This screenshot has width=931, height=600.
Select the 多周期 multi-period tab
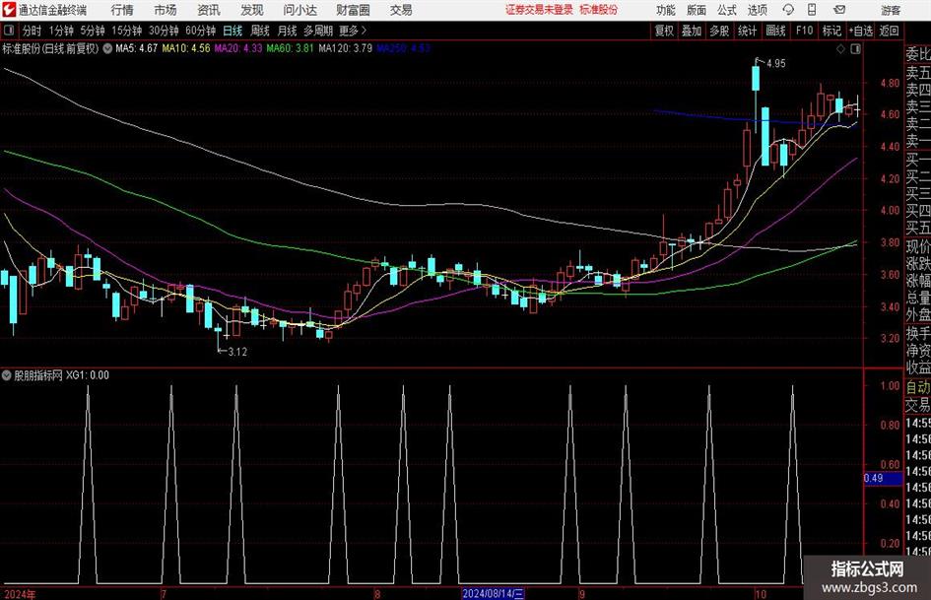click(x=318, y=31)
